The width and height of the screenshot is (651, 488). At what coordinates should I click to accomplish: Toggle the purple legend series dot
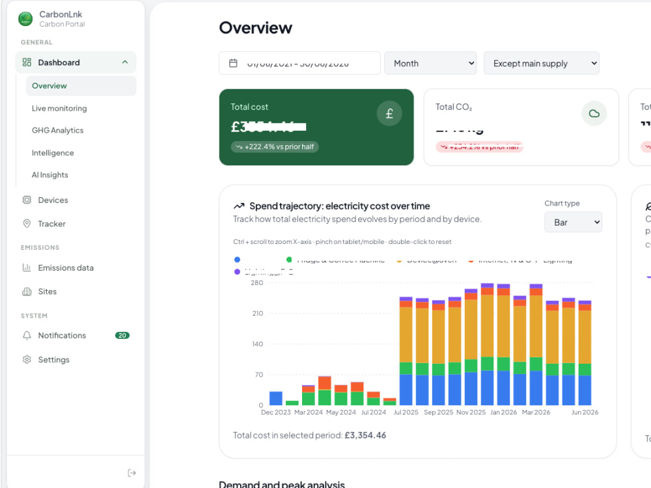click(237, 272)
